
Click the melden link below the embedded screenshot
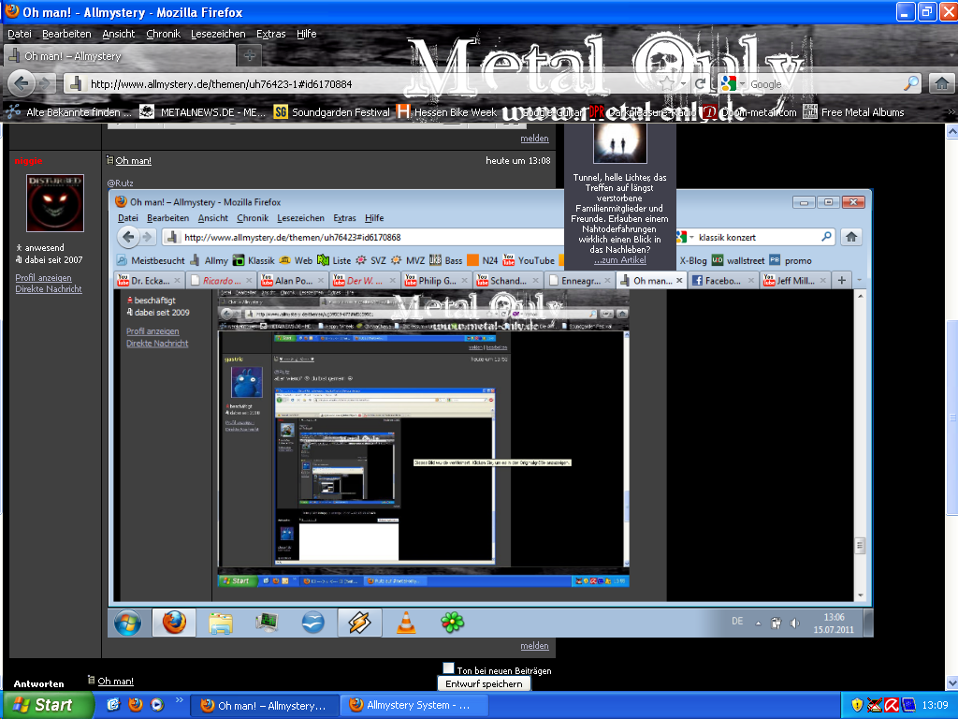(534, 646)
